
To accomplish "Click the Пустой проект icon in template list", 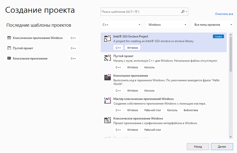I will click(108, 58).
